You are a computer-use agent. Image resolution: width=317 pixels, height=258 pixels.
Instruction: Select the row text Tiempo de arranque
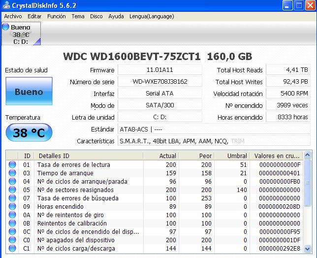click(65, 173)
